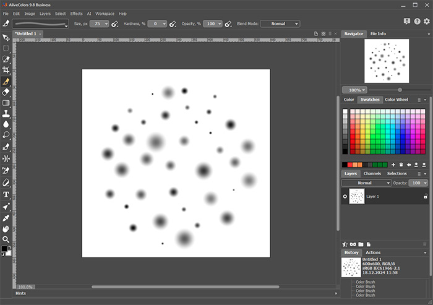Pick the red recent color swatch
The height and width of the screenshot is (305, 433).
[349, 165]
